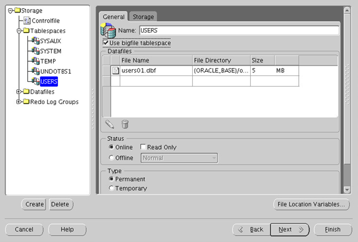Click the Cancel button
Screen dimensions: 358x242
point(24,230)
